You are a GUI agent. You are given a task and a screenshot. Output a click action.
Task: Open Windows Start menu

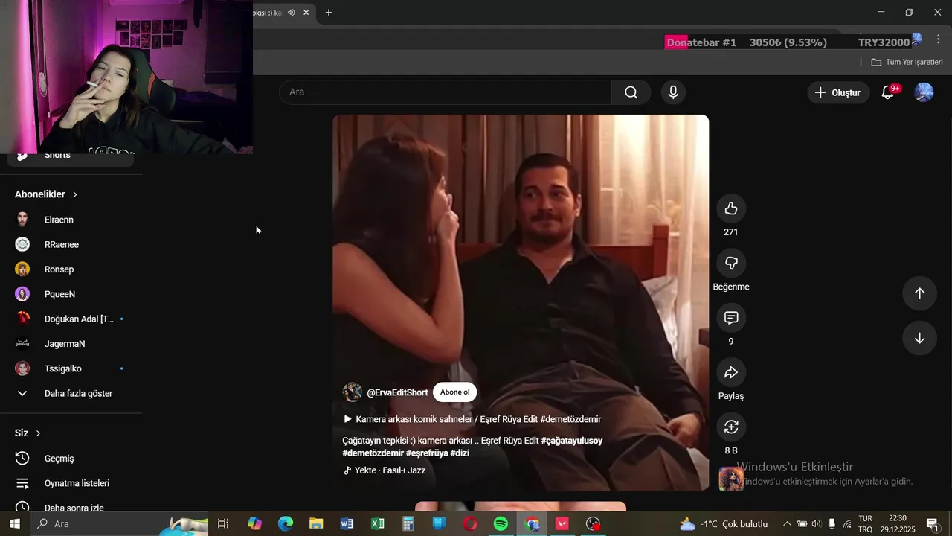point(14,524)
